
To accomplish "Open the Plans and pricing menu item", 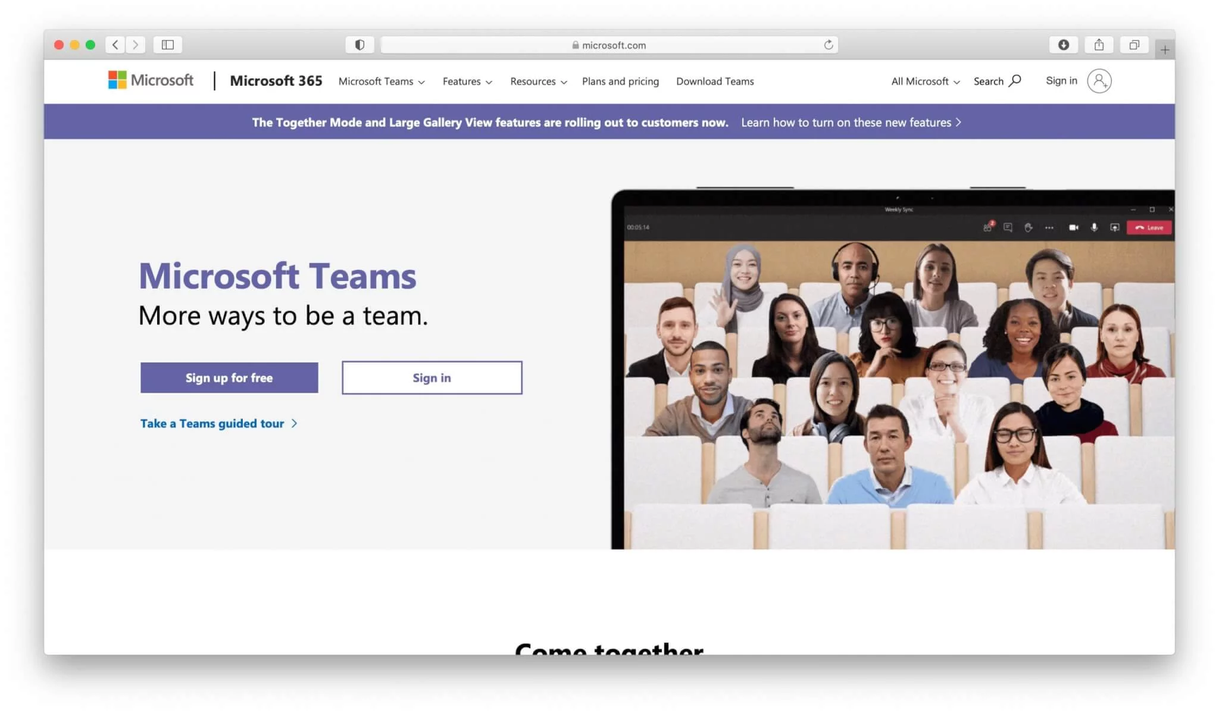I will pyautogui.click(x=620, y=82).
